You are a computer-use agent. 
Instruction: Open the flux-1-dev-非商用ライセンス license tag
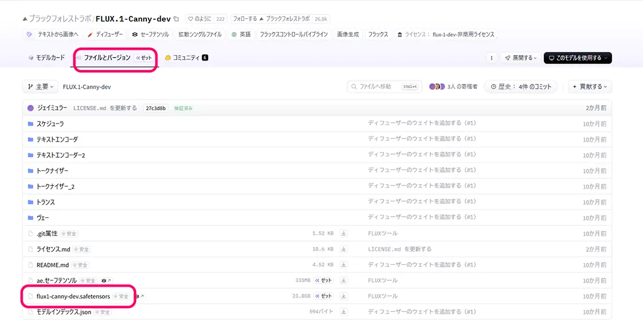445,34
